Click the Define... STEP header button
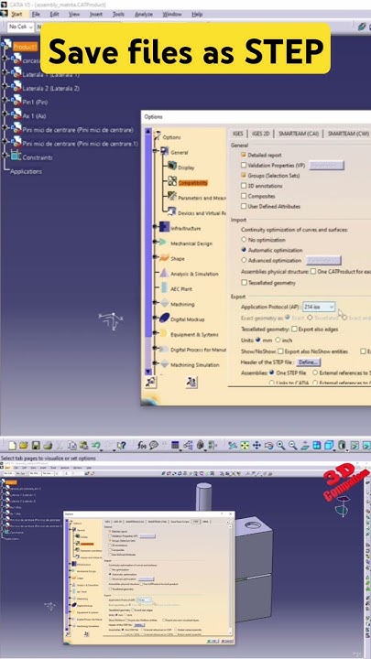 (x=309, y=362)
